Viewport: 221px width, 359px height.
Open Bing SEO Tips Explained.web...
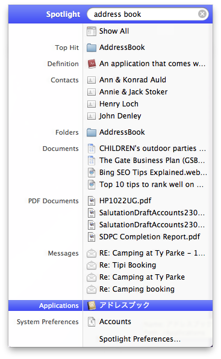[x=153, y=173]
